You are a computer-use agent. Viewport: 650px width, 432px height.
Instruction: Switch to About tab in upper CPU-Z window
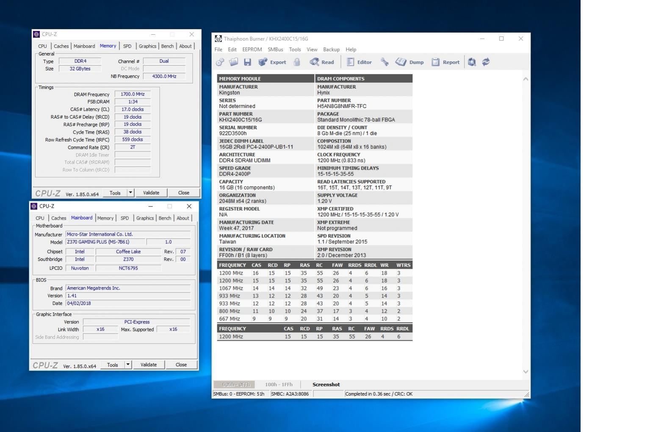click(x=185, y=46)
